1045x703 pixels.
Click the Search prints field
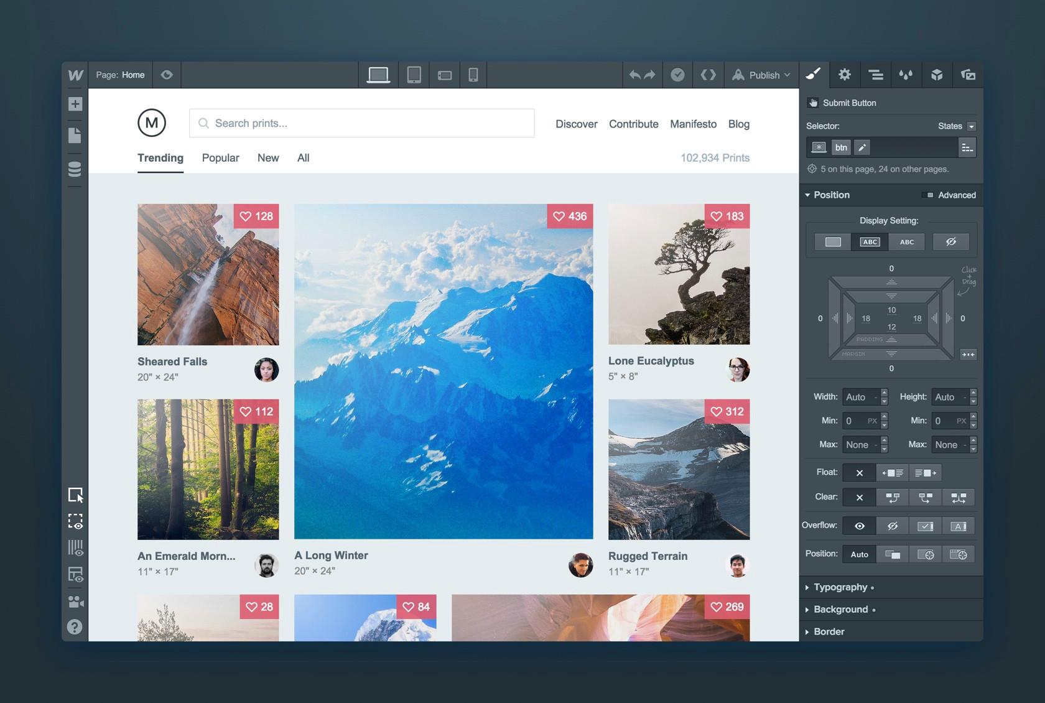361,123
